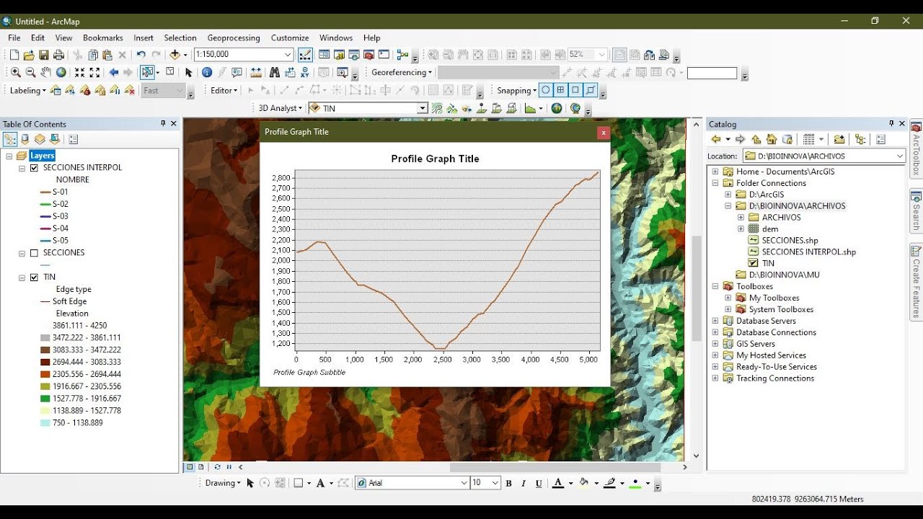Toggle SECCIONES INTERPOL layer visibility checkbox
The height and width of the screenshot is (519, 923).
[x=34, y=168]
